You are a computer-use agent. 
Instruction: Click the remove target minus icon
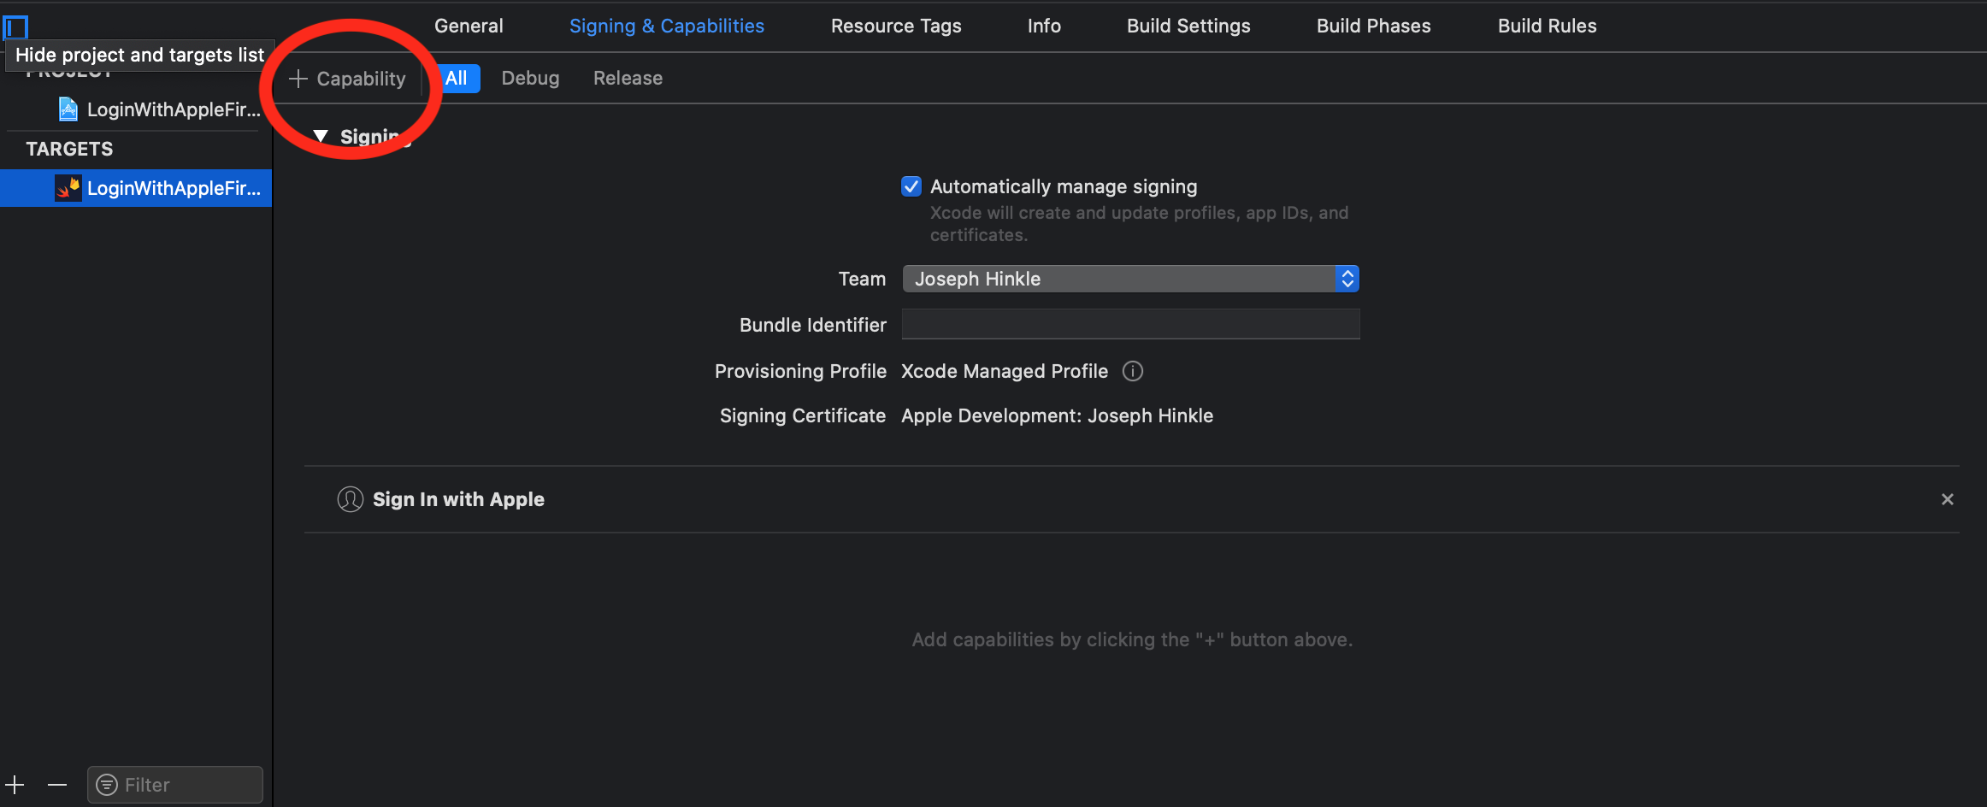pos(57,785)
